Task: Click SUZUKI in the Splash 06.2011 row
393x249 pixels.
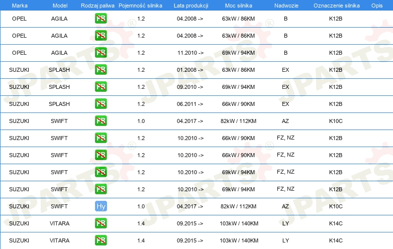Action: click(x=19, y=104)
